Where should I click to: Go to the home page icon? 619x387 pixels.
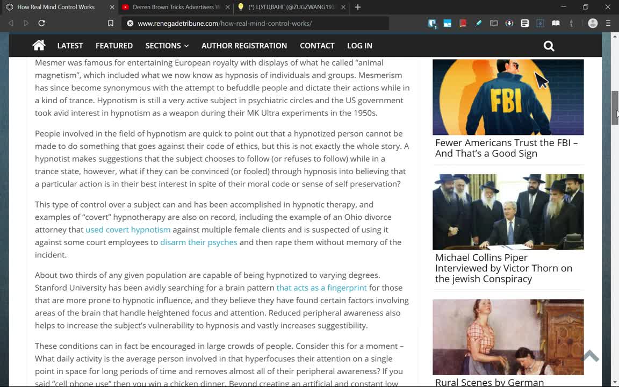[x=39, y=45]
